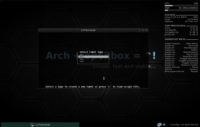Image resolution: width=200 pixels, height=127 pixels.
Task: Click the LXTerminal taskbar entry
Action: 40,125
